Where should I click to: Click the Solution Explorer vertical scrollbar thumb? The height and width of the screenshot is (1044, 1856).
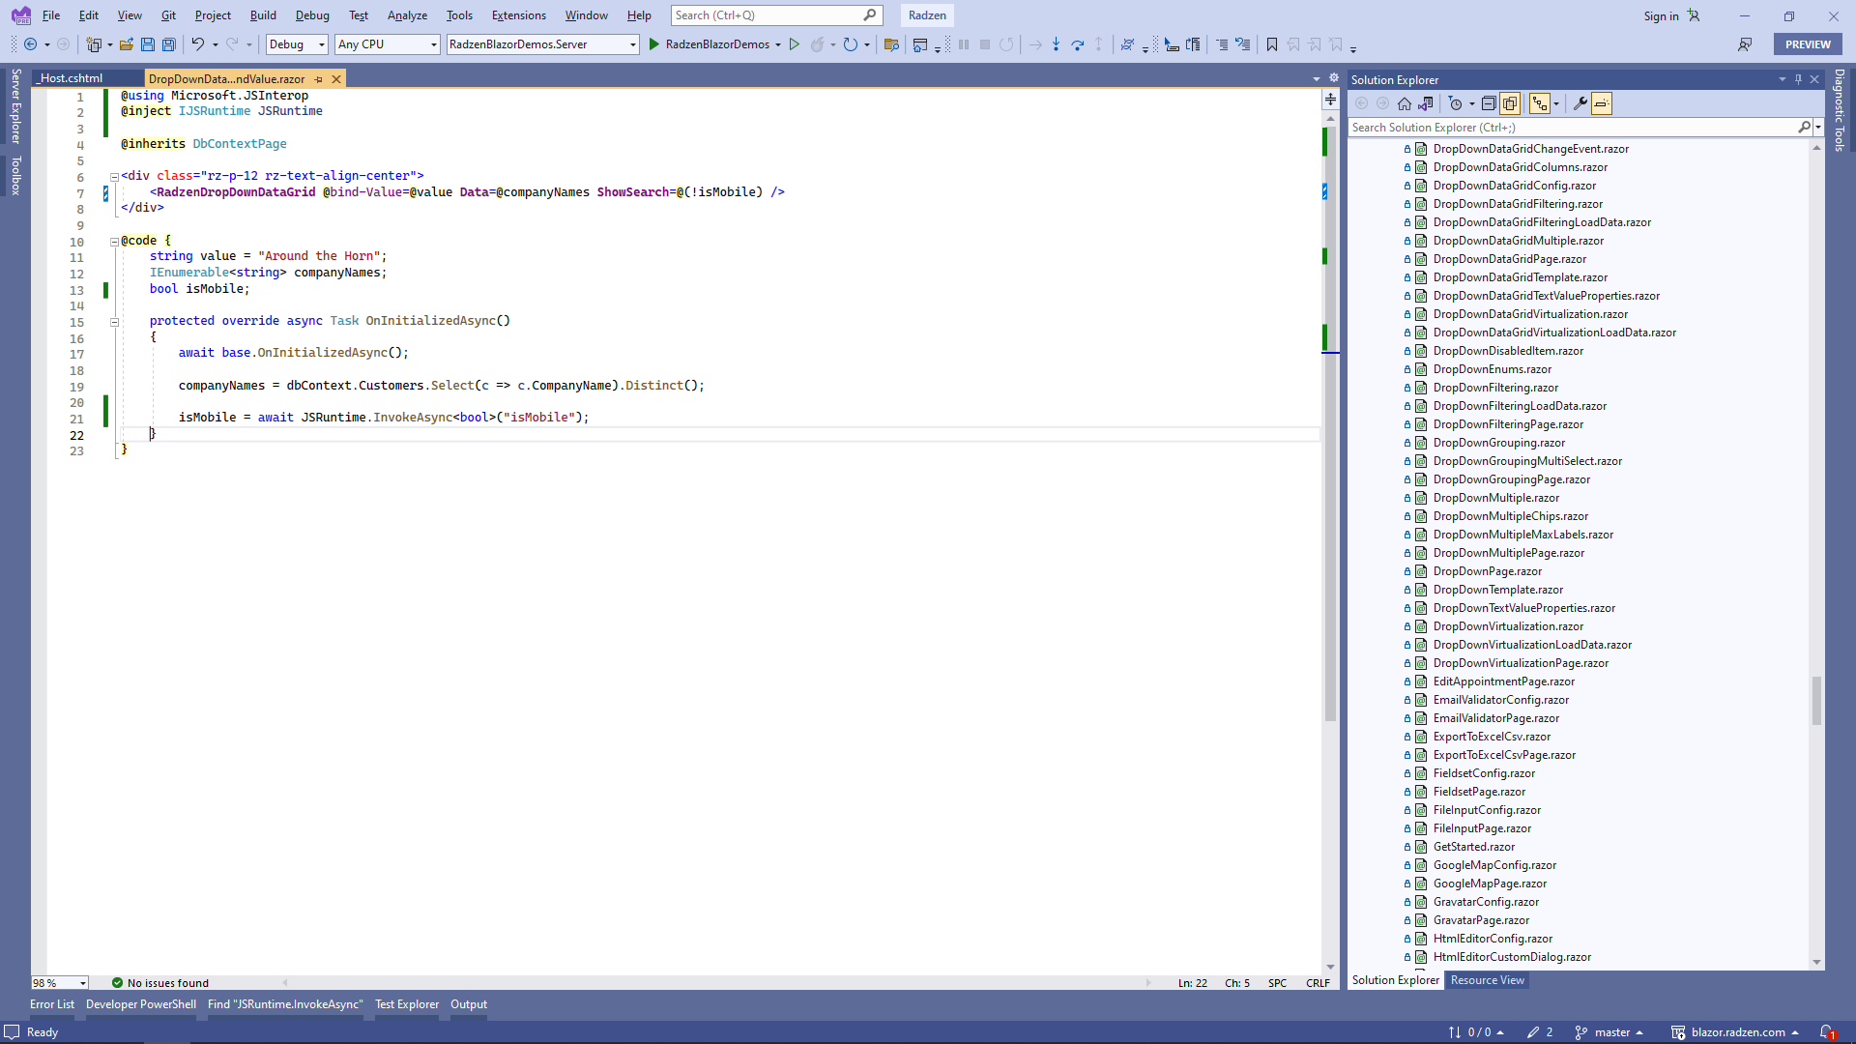1816,700
